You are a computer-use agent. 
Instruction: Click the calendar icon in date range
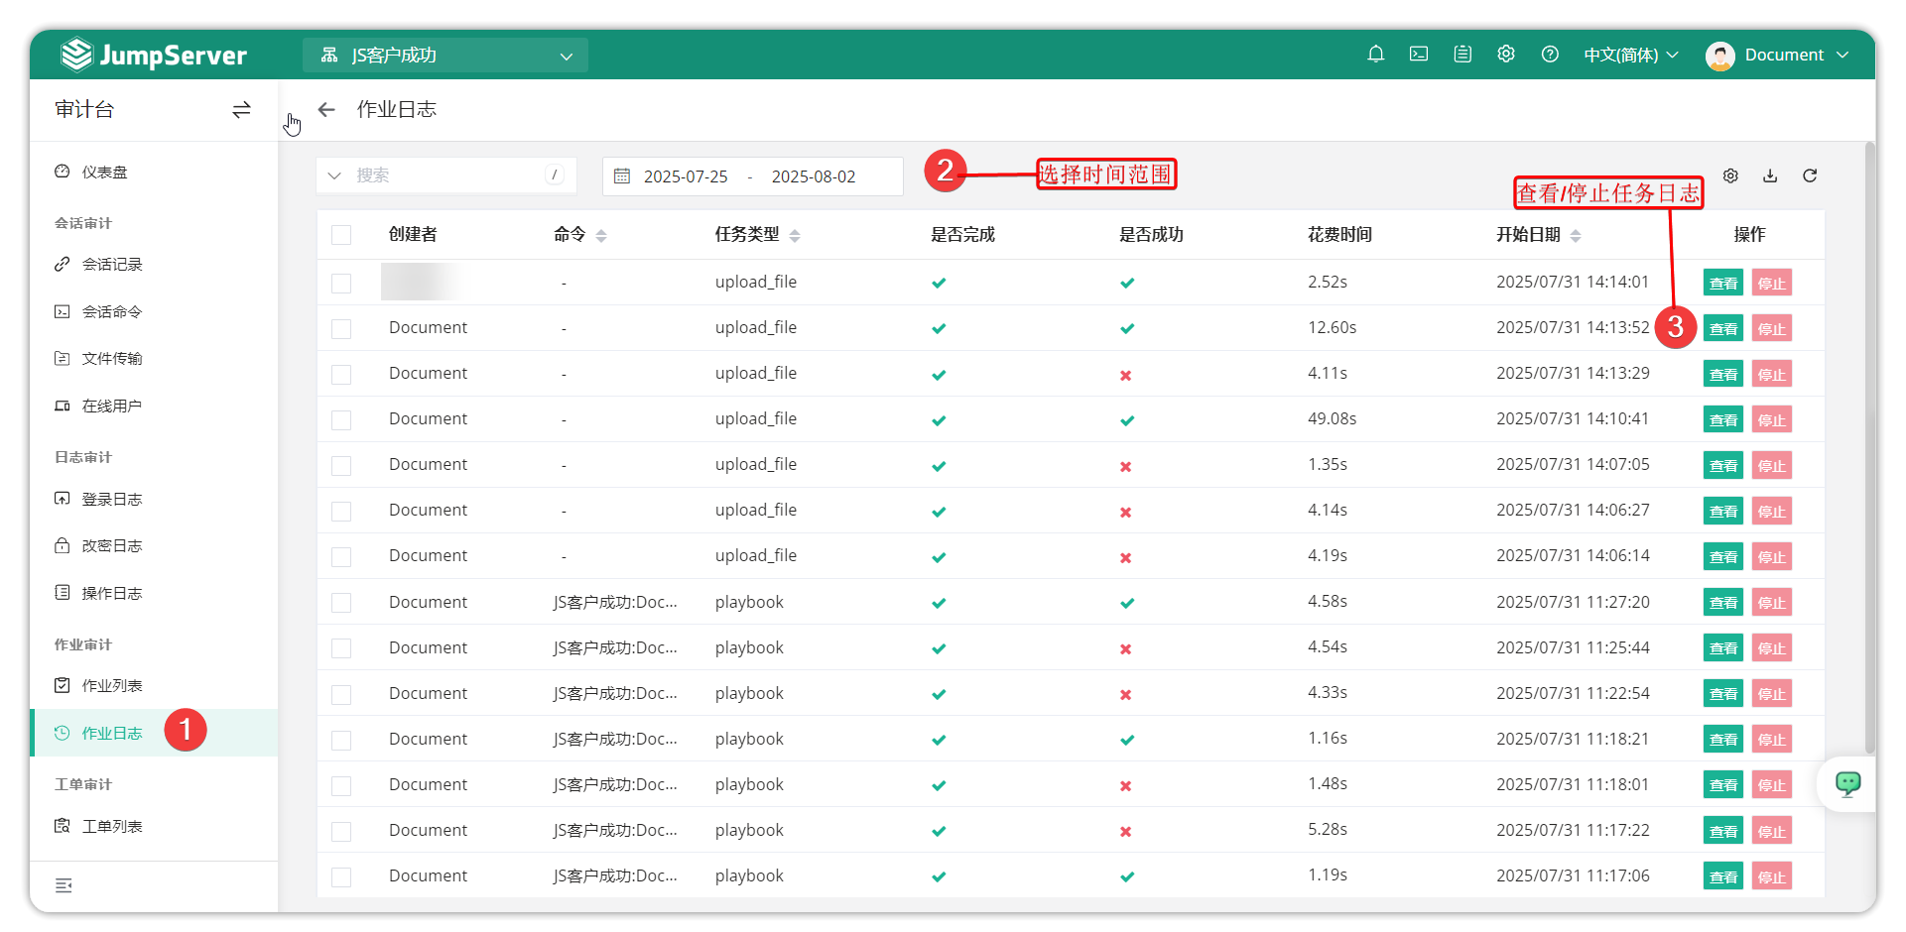tap(622, 176)
